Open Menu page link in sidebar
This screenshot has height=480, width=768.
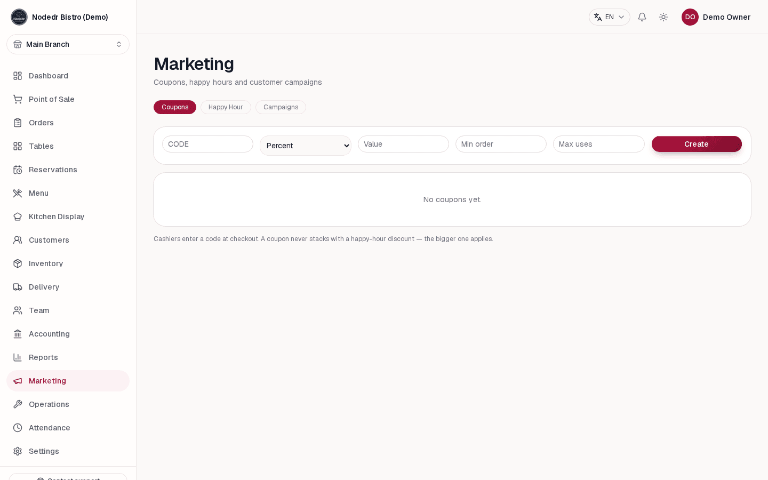click(68, 193)
